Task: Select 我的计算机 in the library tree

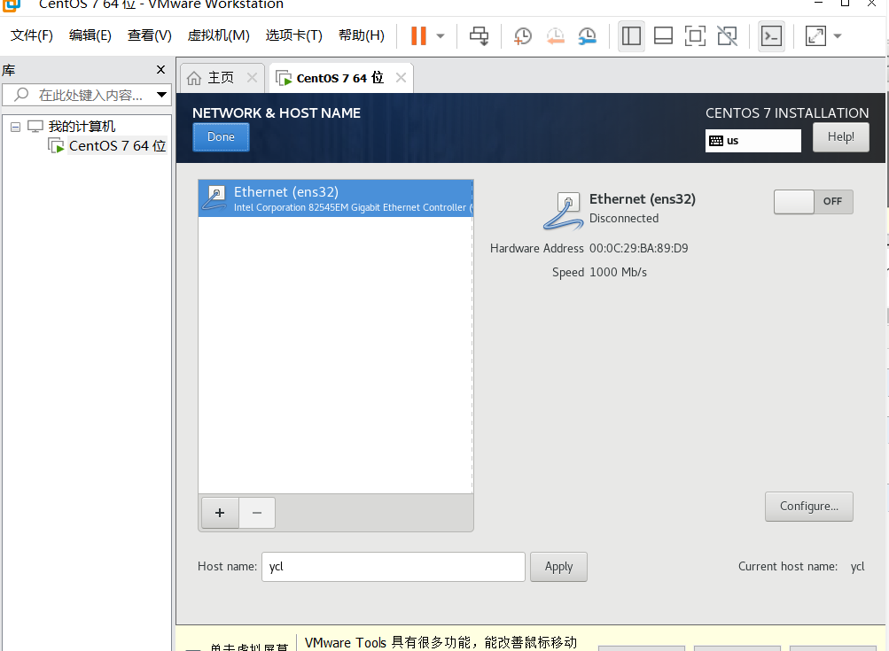Action: 82,127
